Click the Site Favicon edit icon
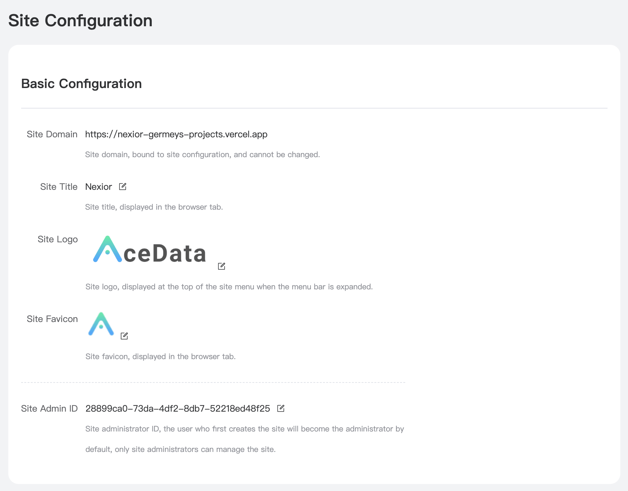628x491 pixels. [124, 336]
